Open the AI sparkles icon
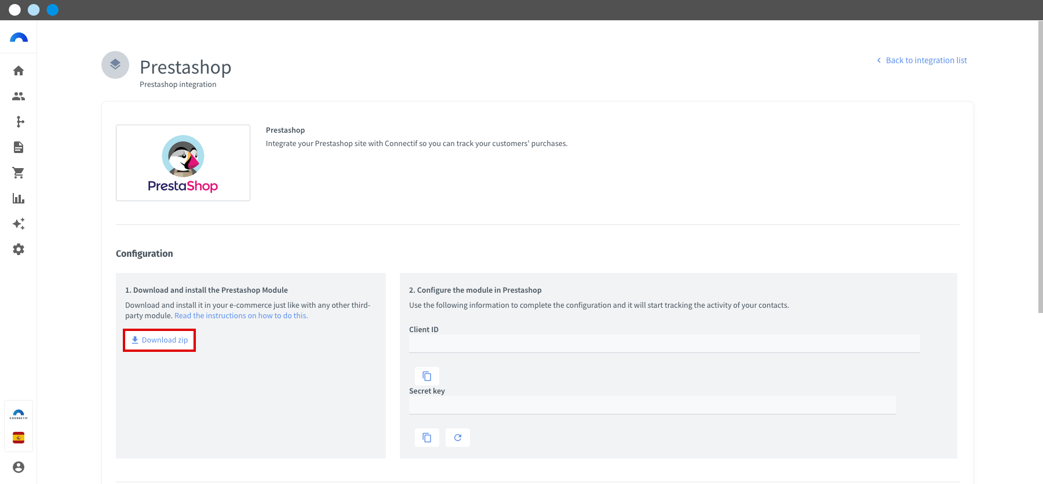 click(19, 224)
